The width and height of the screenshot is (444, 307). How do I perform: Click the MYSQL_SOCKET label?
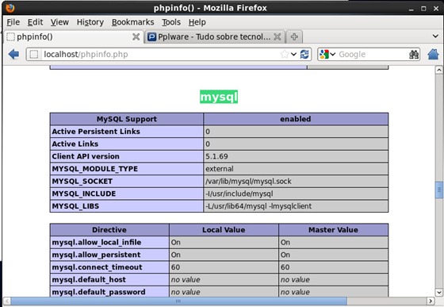[82, 181]
